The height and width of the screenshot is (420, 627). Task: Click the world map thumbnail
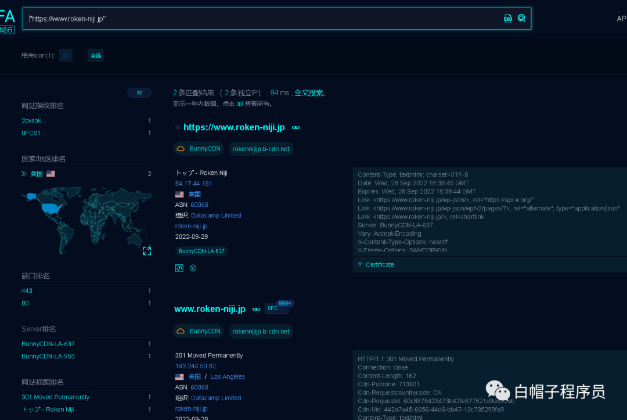[x=87, y=220]
